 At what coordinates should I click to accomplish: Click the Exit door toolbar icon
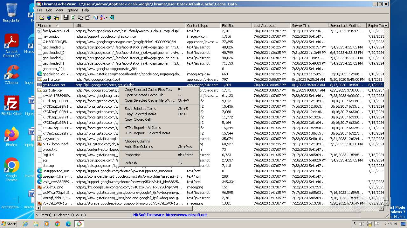[112, 17]
